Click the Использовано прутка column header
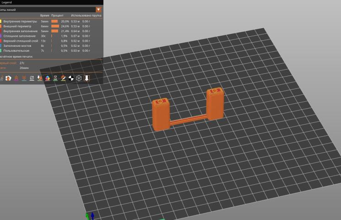 tap(86, 16)
